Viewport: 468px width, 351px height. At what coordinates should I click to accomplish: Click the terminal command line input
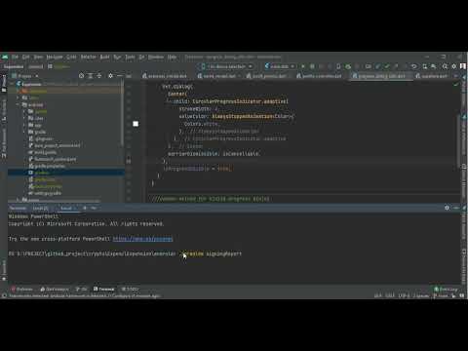coord(212,253)
